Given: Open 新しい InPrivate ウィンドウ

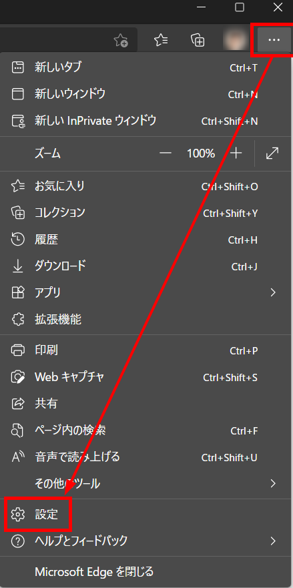Looking at the screenshot, I should (x=146, y=121).
